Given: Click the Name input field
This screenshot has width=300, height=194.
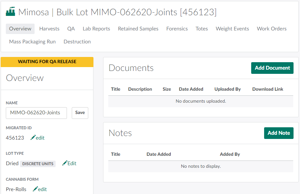Looking at the screenshot, I should pos(36,113).
